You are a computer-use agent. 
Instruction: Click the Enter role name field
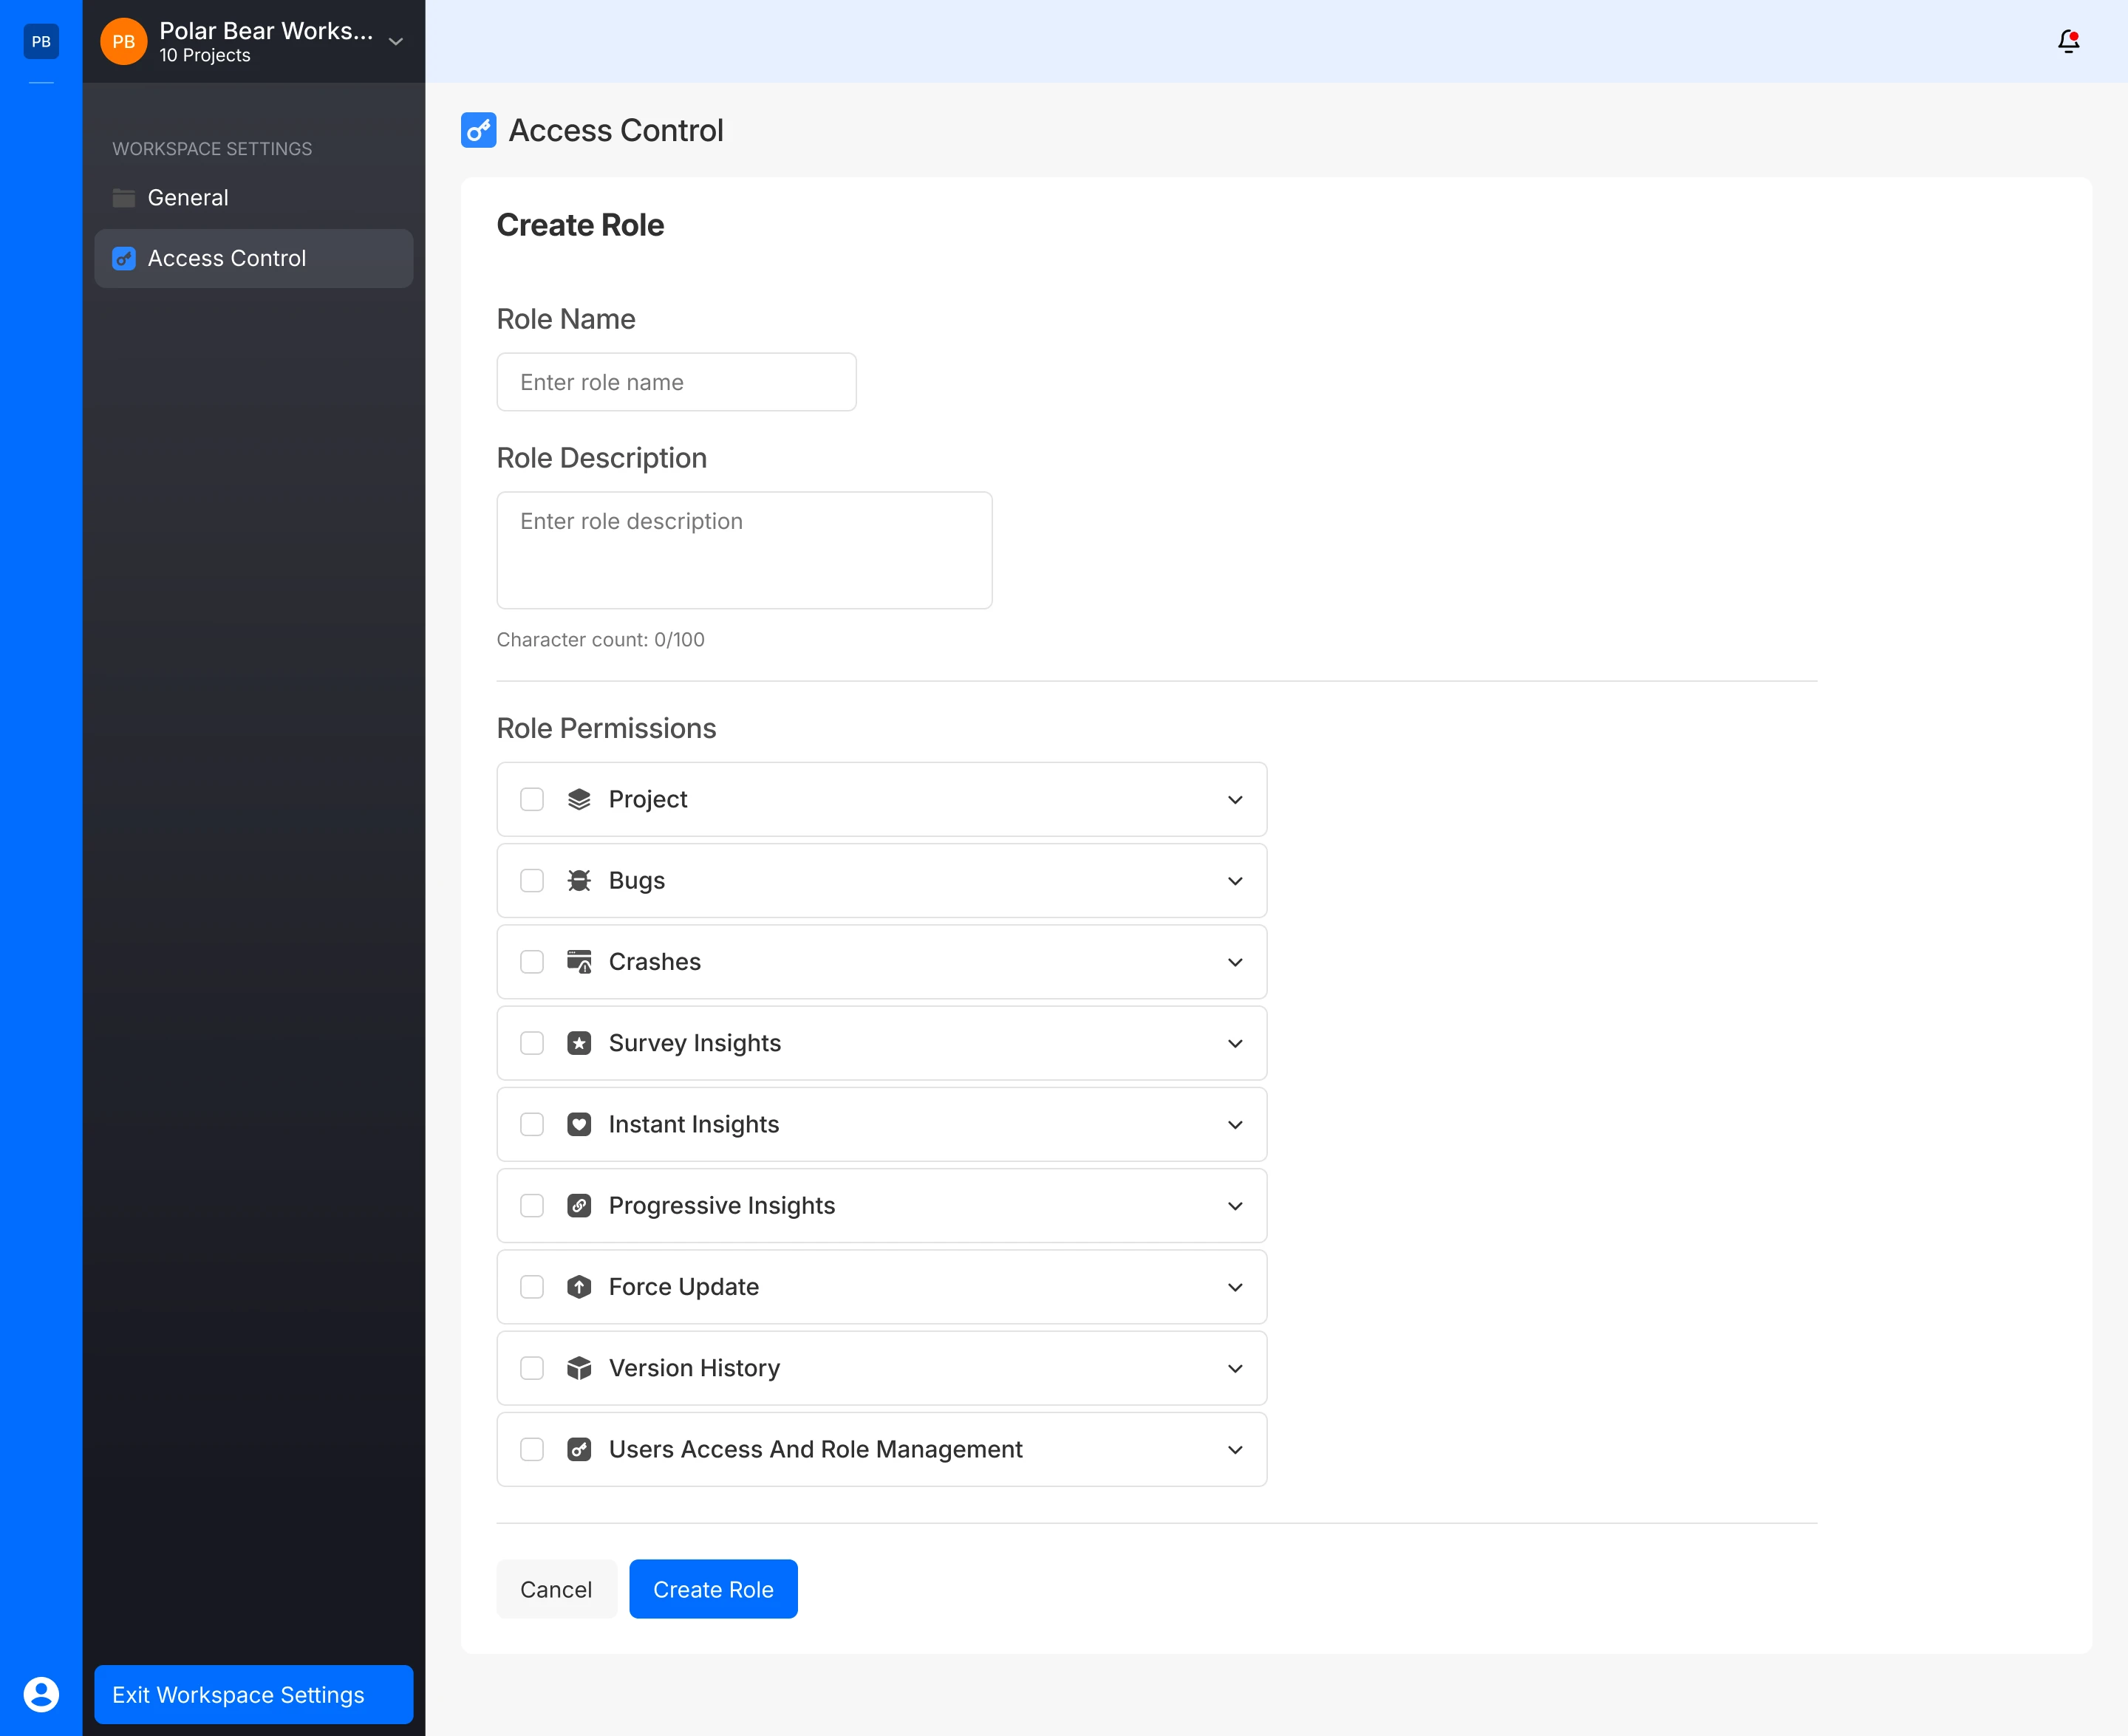[x=676, y=381]
